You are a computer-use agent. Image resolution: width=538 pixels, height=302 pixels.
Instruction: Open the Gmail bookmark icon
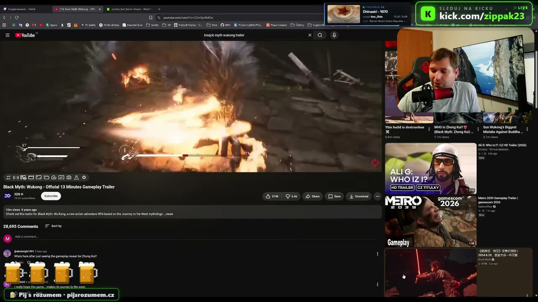[x=34, y=25]
